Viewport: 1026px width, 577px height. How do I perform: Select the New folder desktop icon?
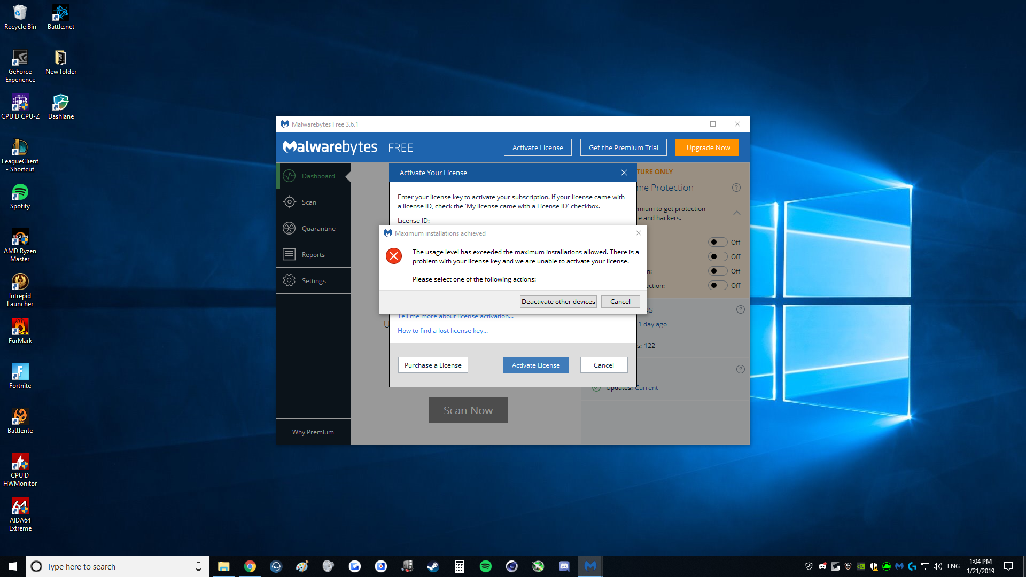click(61, 62)
